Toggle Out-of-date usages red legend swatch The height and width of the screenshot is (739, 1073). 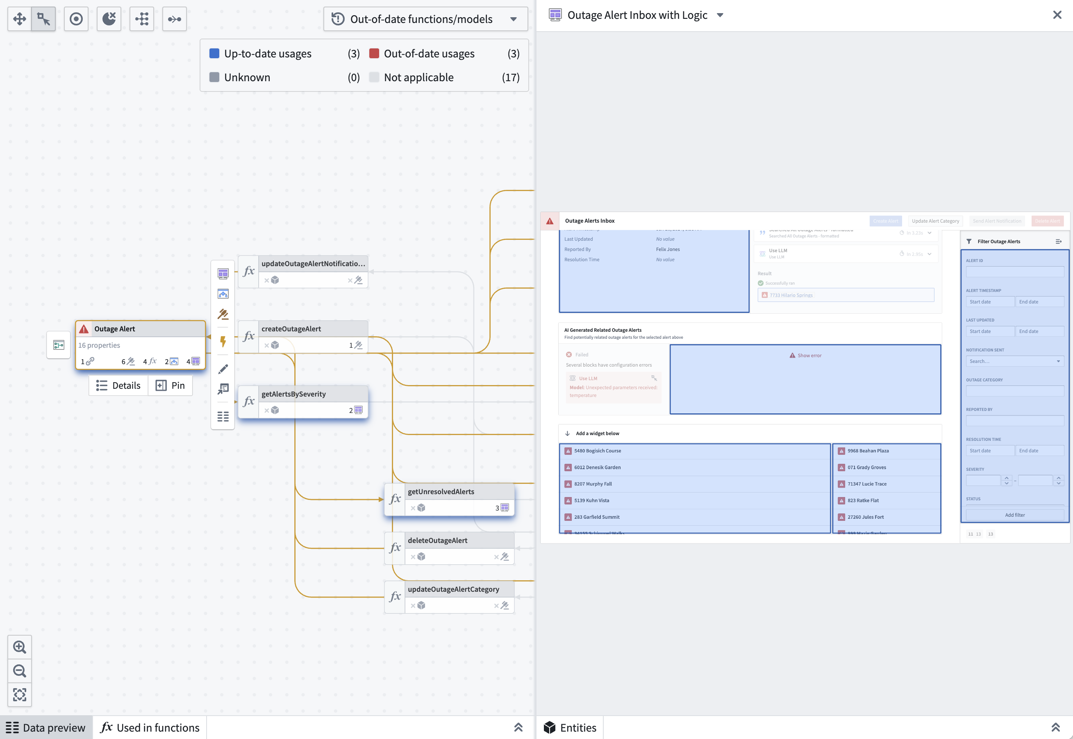pyautogui.click(x=374, y=53)
